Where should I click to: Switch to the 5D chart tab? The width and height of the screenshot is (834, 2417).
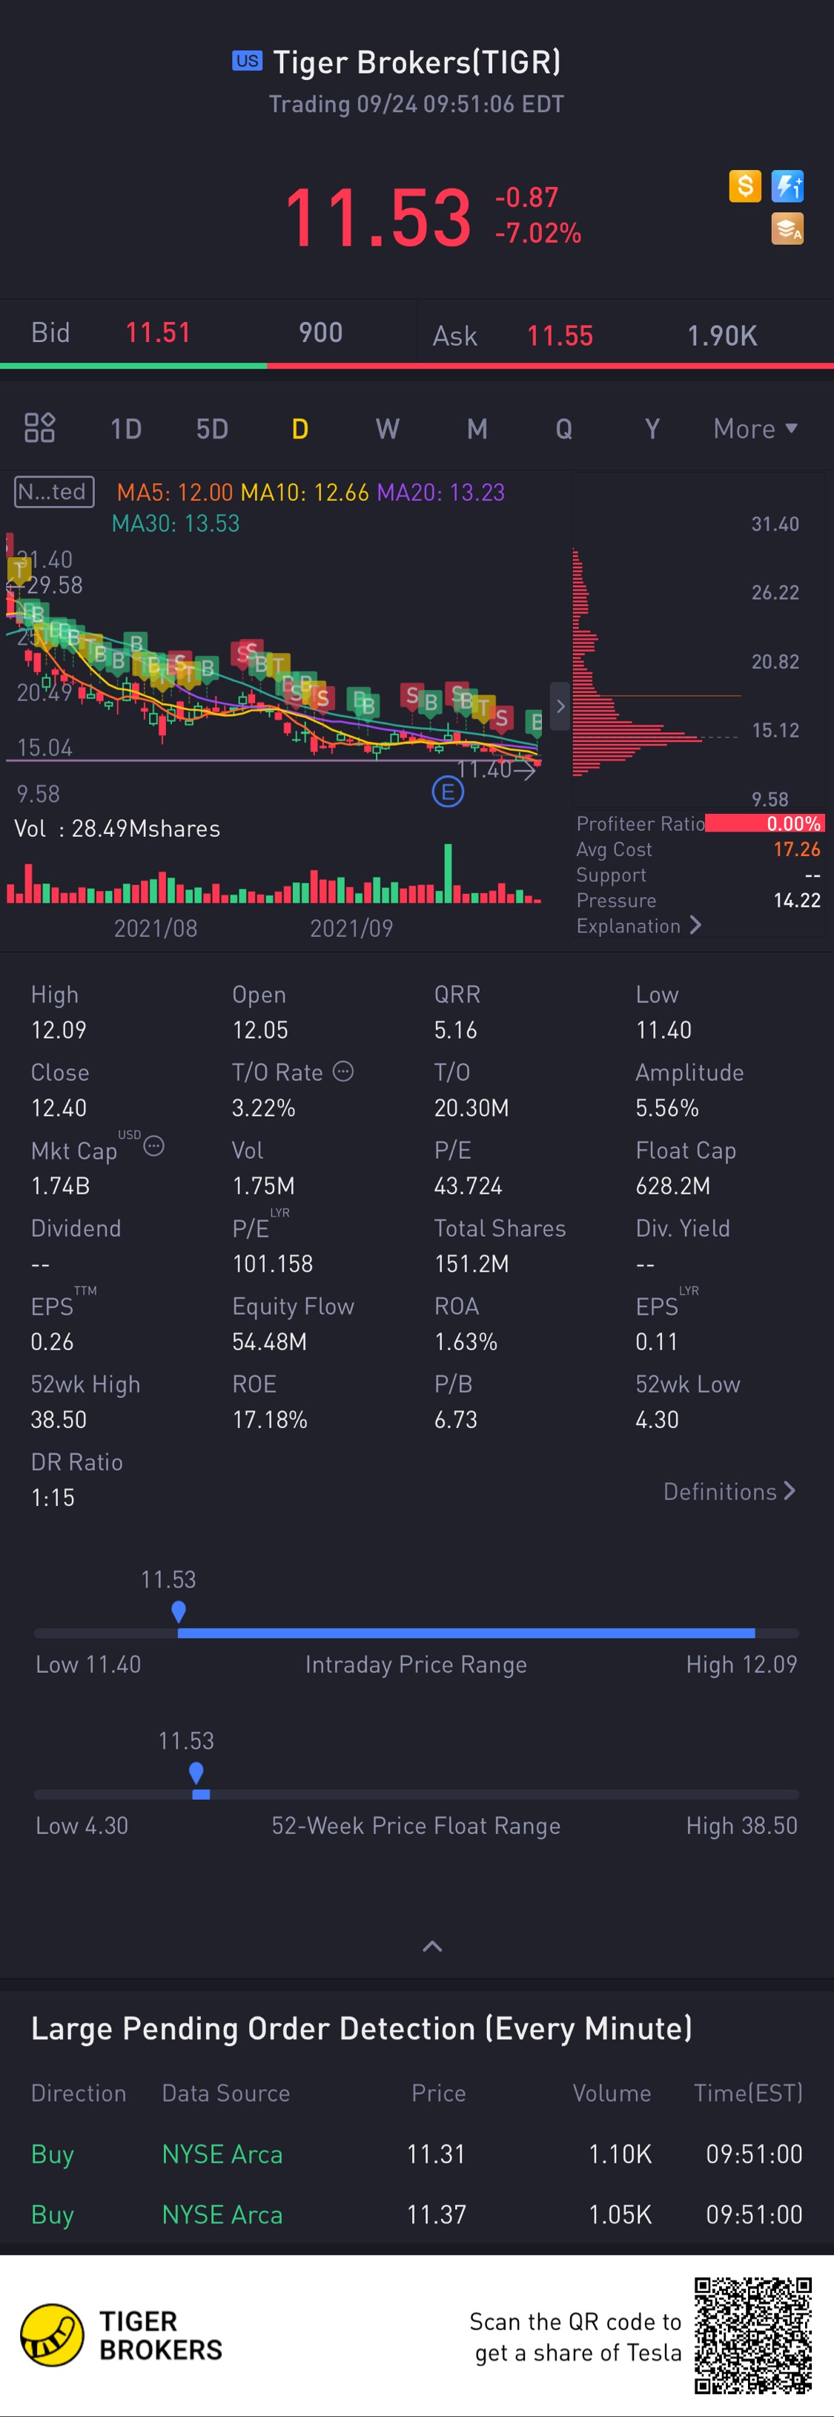pyautogui.click(x=212, y=429)
